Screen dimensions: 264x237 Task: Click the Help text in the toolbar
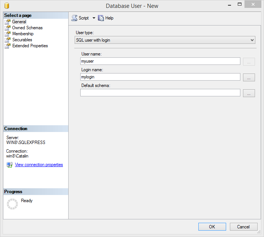pyautogui.click(x=109, y=18)
